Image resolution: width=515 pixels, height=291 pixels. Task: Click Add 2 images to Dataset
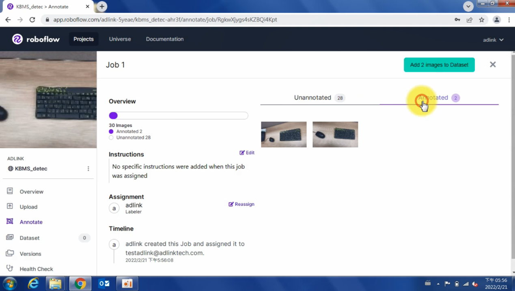click(x=439, y=65)
